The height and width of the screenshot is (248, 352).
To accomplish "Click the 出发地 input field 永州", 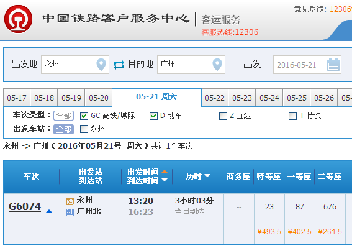I will click(75, 65).
